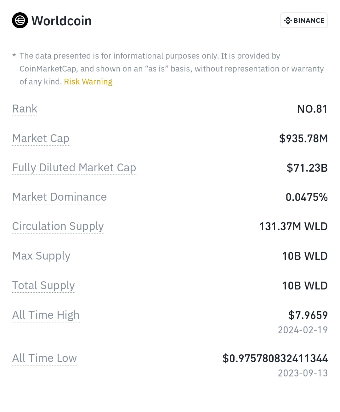
Task: Click the NO.81 rank value
Action: pos(312,109)
